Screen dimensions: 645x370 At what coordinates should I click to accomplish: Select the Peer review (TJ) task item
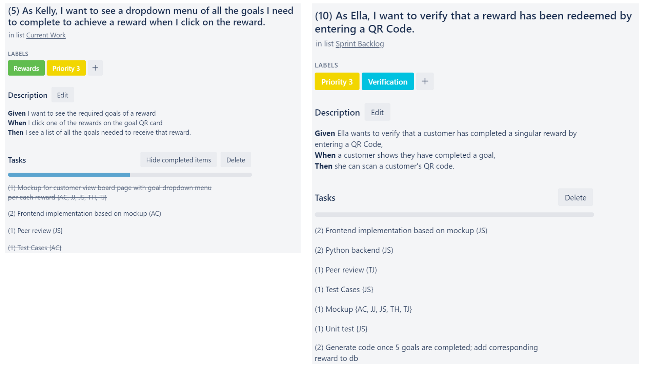[x=346, y=270]
